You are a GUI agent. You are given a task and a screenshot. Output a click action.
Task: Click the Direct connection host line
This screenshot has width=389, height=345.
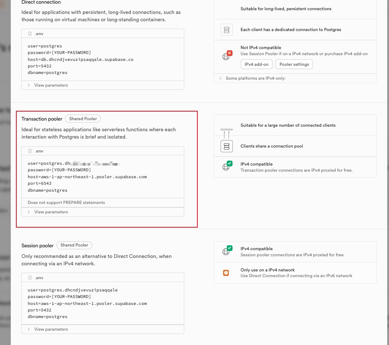tap(80, 59)
